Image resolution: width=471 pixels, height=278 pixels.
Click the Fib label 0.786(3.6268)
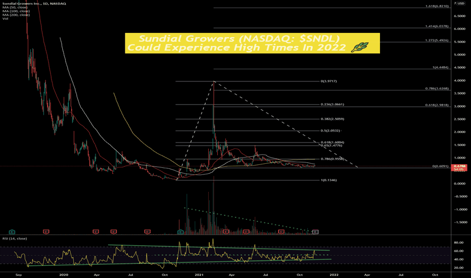point(437,88)
